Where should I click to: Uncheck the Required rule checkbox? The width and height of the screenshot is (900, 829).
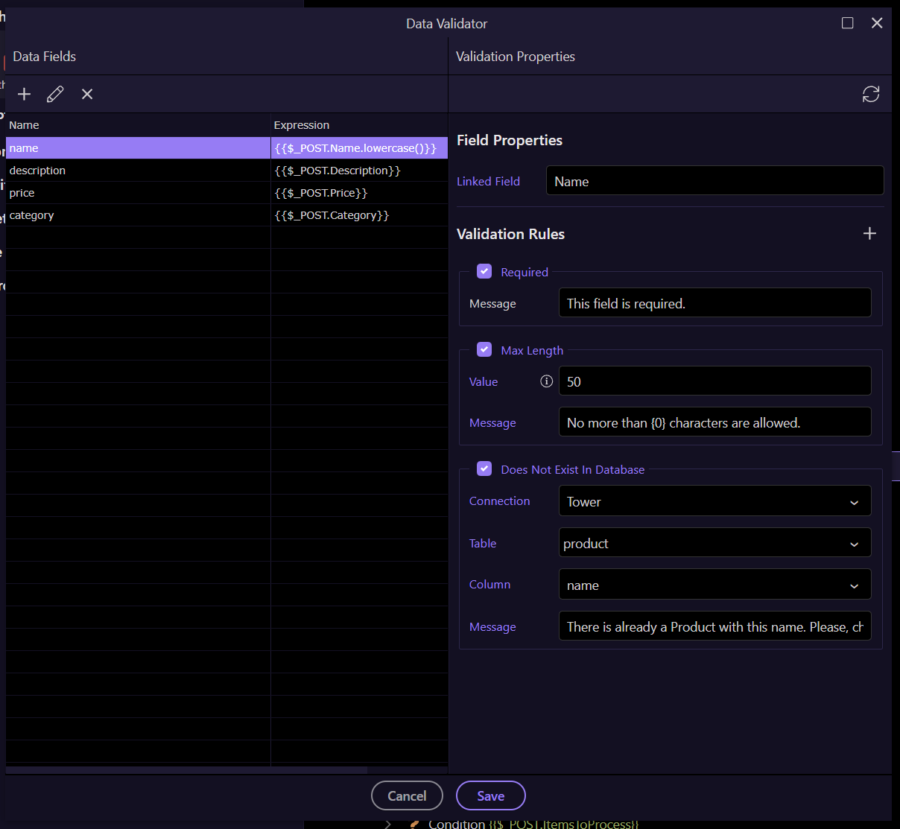[484, 272]
